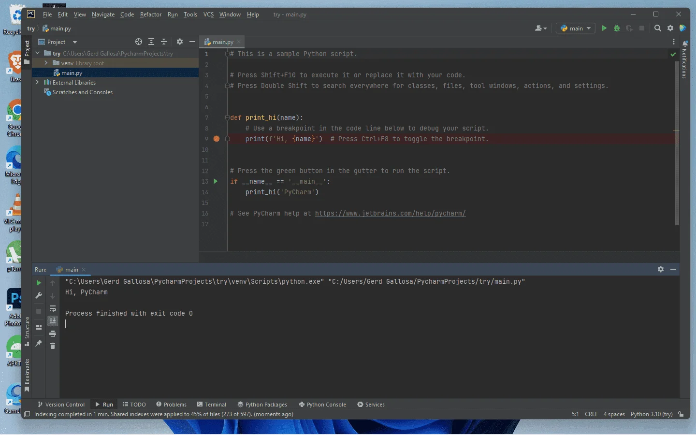Close the main Run tab
The height and width of the screenshot is (435, 696).
click(x=84, y=270)
